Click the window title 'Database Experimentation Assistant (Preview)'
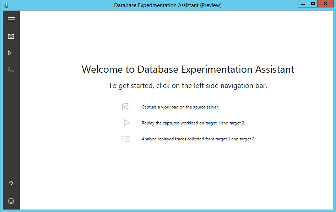The image size is (336, 212). [168, 5]
